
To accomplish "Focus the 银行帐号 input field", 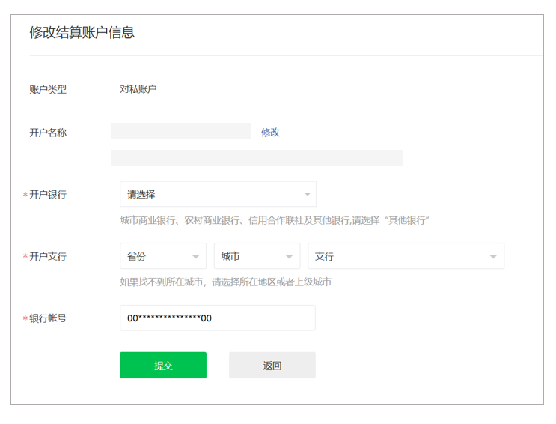I will pyautogui.click(x=218, y=318).
